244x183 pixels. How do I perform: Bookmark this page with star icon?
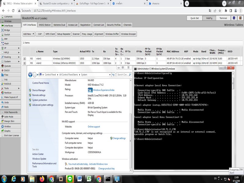click(x=220, y=11)
